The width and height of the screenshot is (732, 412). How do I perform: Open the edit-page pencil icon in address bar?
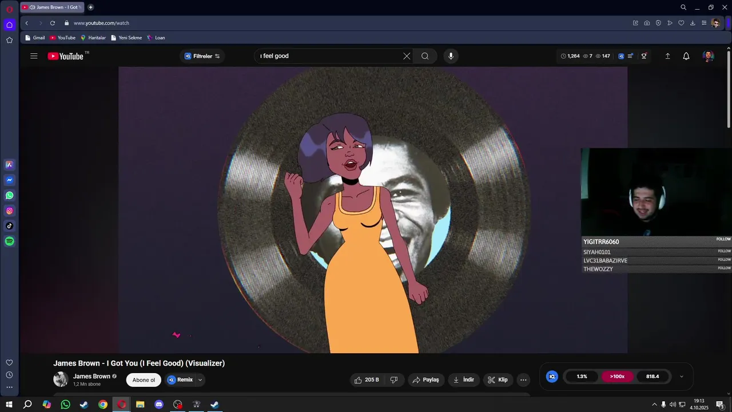click(635, 23)
